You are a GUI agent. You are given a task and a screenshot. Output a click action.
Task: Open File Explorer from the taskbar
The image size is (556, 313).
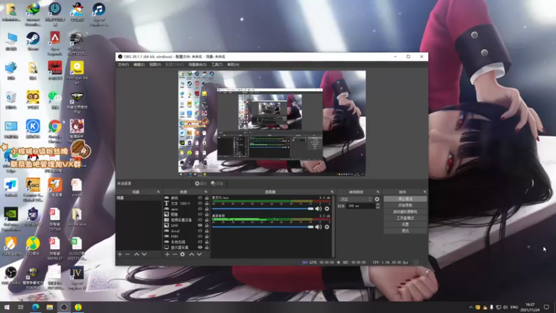coord(49,307)
